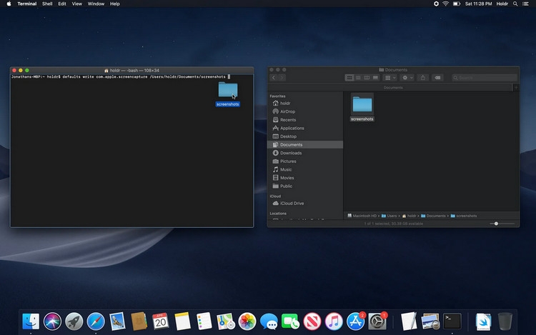Click the Finder Share button
The height and width of the screenshot is (335, 536).
(x=423, y=78)
